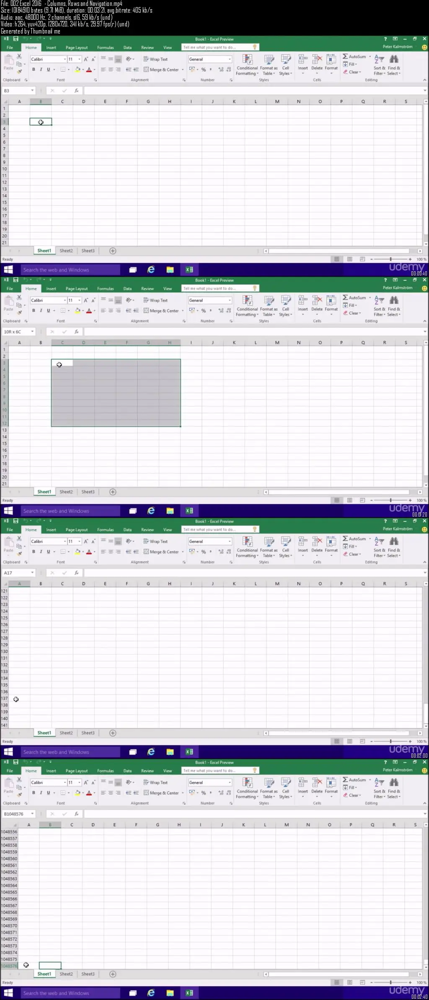
Task: Click Save icon in the B1048576 frame title bar
Action: click(x=16, y=762)
